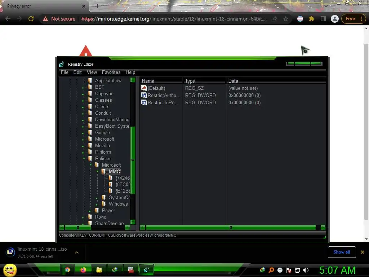Toggle the browser side panel icon
This screenshot has height=277, width=369.
coord(323,19)
